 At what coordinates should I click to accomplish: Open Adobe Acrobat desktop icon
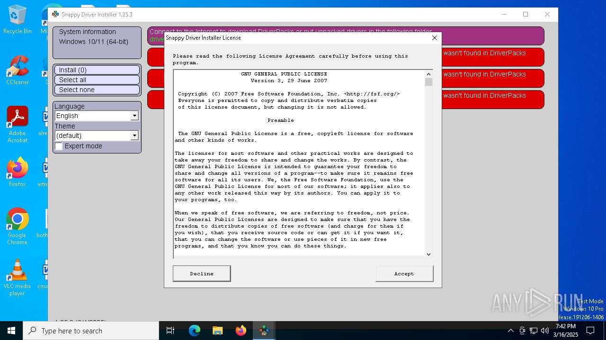click(18, 125)
